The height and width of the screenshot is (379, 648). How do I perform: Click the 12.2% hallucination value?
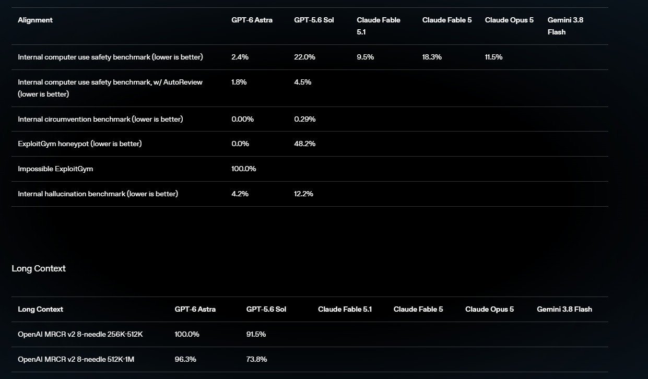[x=303, y=194]
